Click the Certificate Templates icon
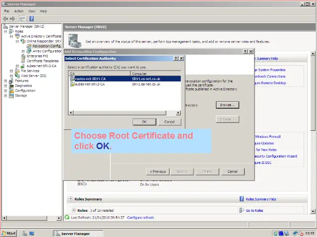This screenshot has height=237, width=317. (x=23, y=61)
